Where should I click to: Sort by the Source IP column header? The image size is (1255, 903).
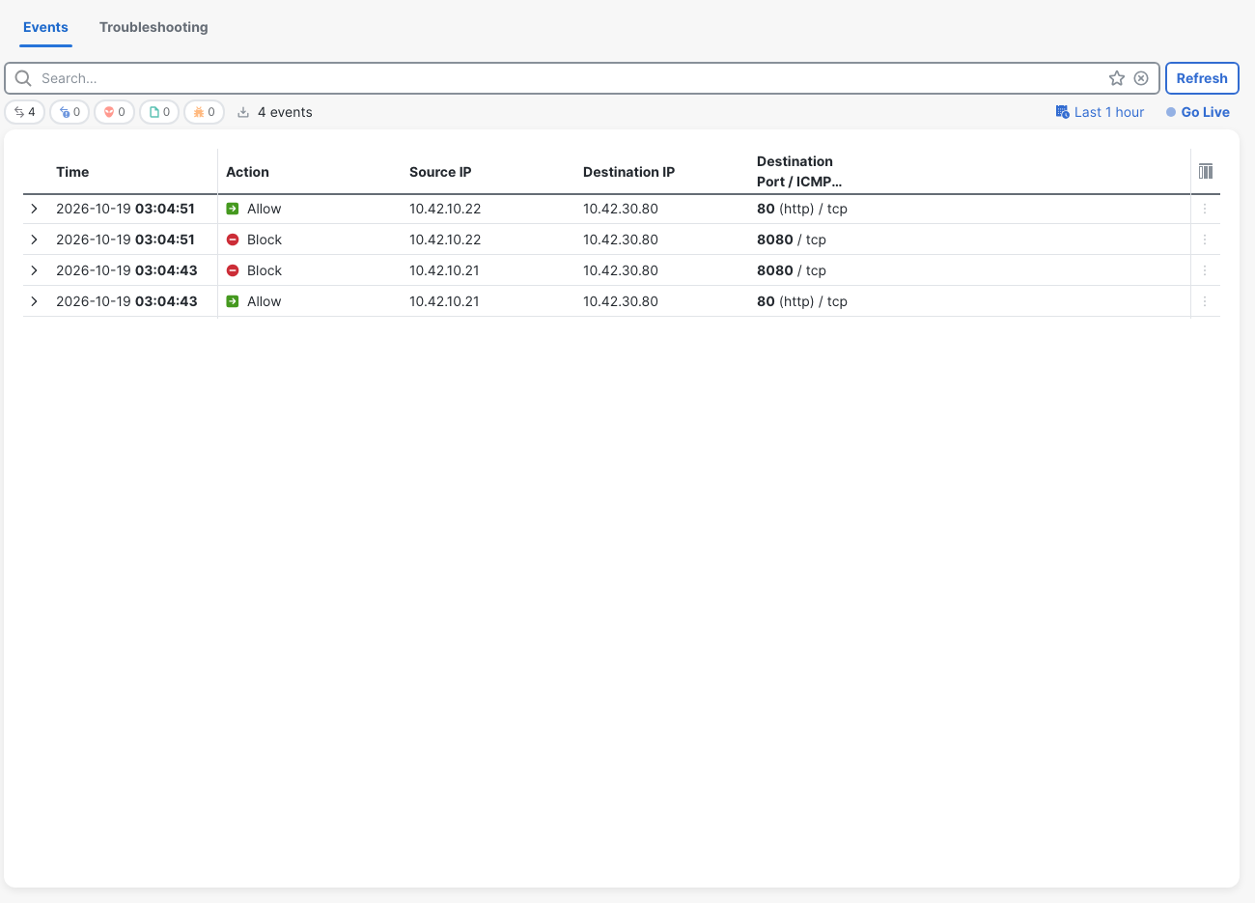click(x=440, y=172)
